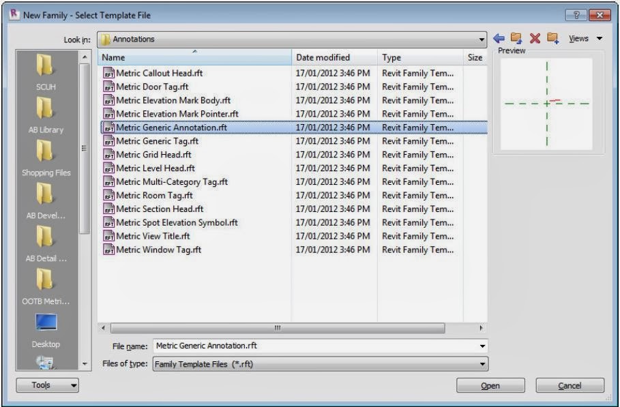Open the Views dropdown menu
Viewport: 620px width, 407px height.
(x=586, y=38)
